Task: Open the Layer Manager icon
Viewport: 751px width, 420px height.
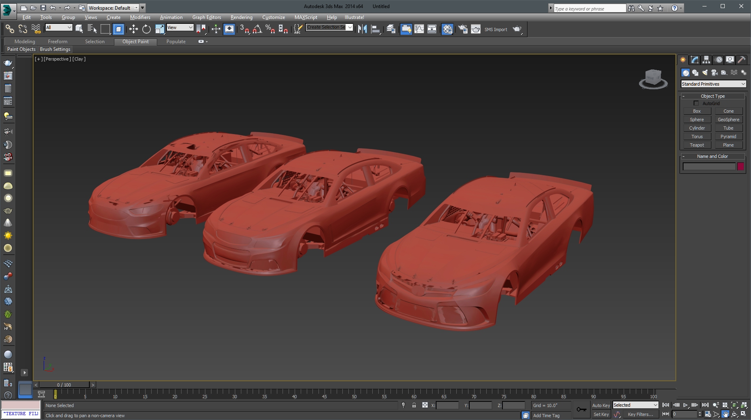Action: (x=391, y=29)
